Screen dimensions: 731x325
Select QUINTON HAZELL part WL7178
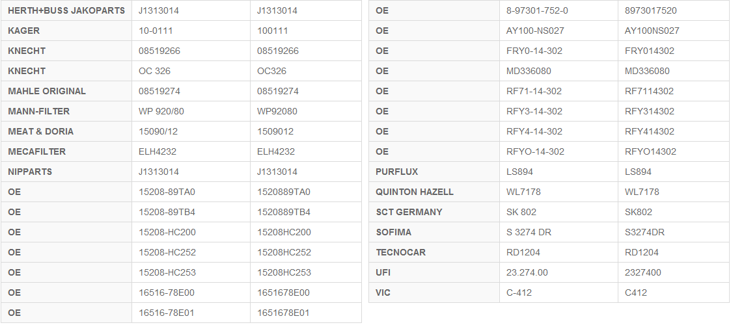(523, 192)
